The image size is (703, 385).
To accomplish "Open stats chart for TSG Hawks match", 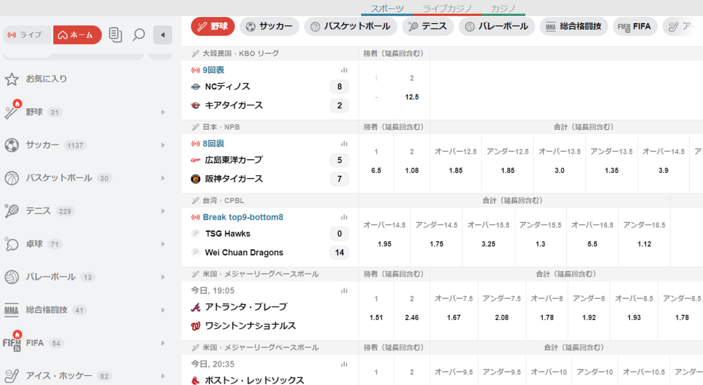I will (x=344, y=217).
